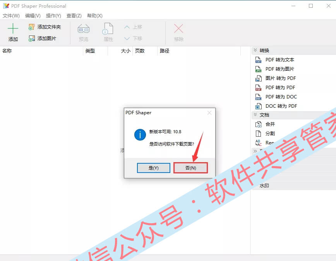
Task: Click the PDF Shaper app logo icon
Action: coord(6,6)
